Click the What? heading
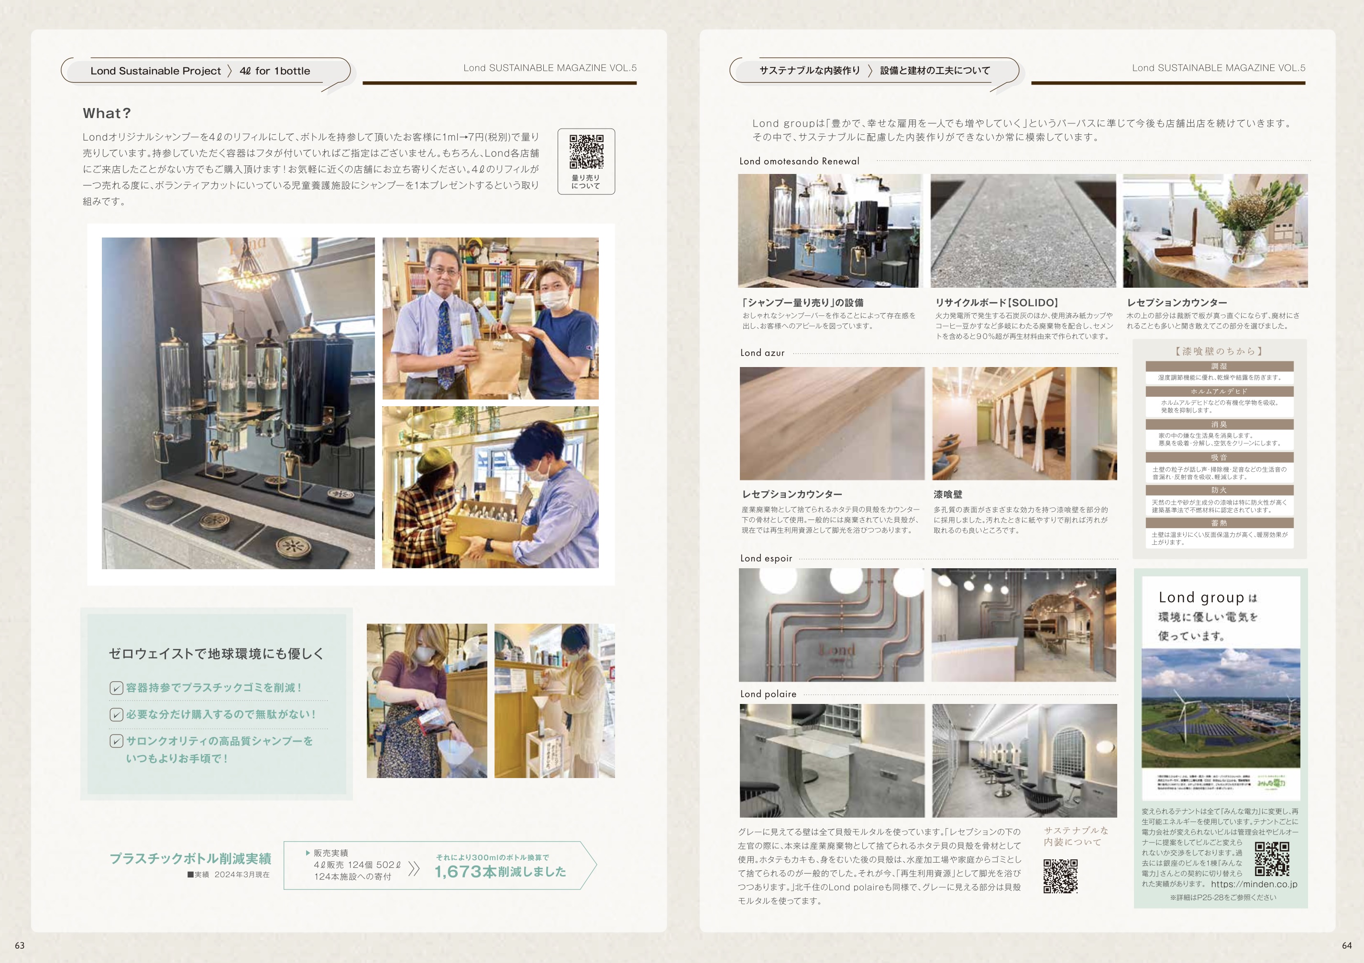 click(x=107, y=113)
